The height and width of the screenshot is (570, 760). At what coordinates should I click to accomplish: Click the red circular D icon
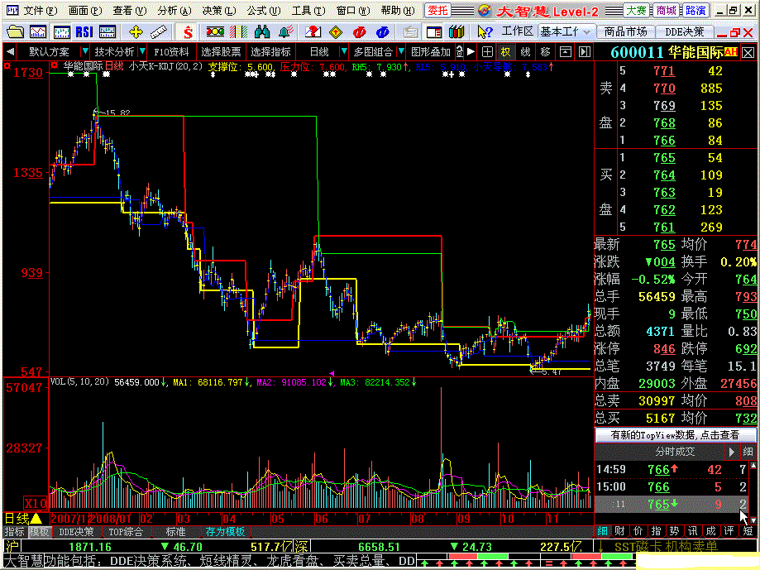pyautogui.click(x=359, y=32)
